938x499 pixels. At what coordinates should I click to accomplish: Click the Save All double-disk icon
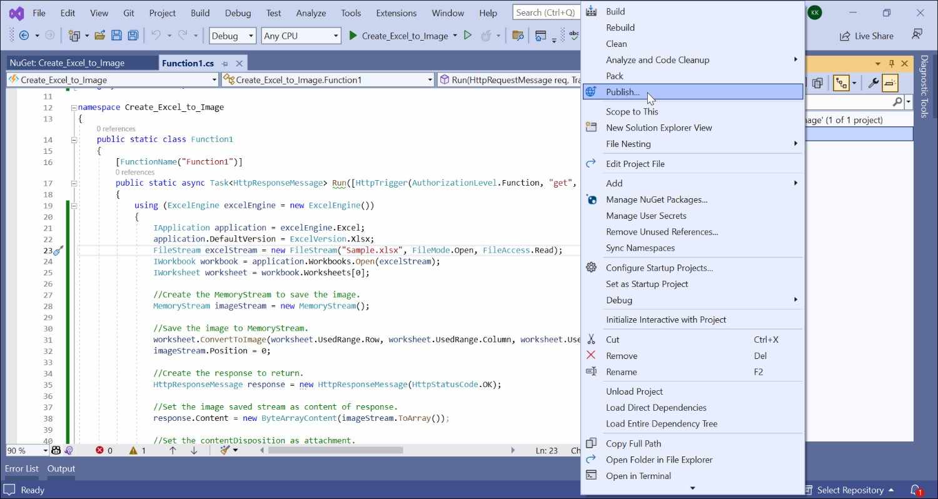click(133, 36)
